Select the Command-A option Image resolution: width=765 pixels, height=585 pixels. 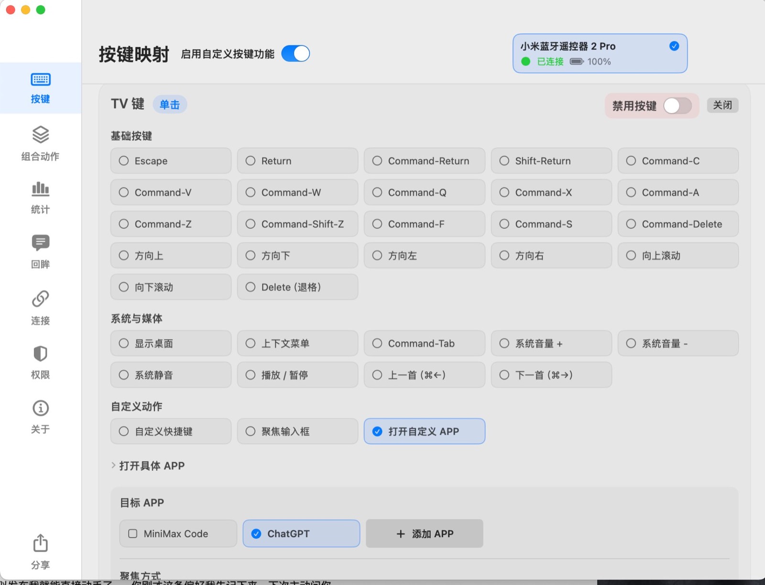click(678, 192)
